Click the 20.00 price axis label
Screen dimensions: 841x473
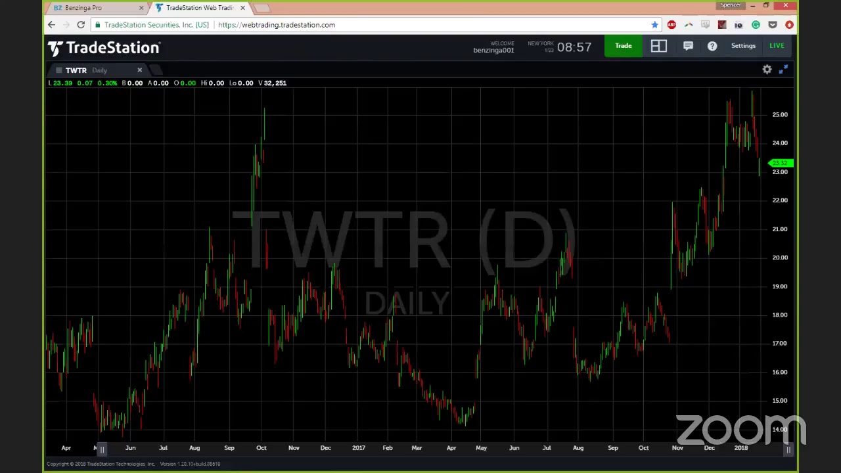click(x=780, y=258)
